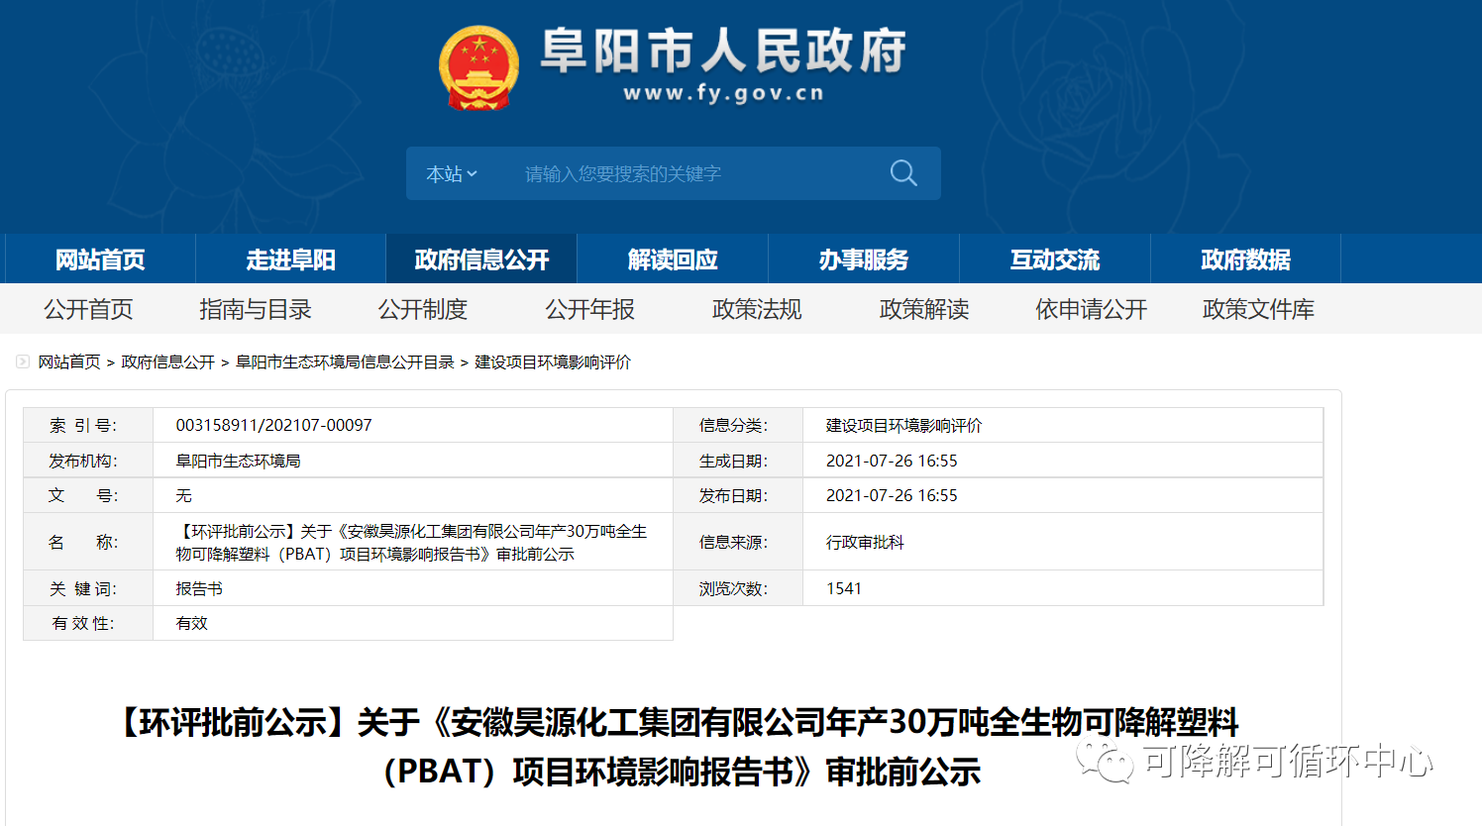Open 政策法规 sub-menu
Image resolution: width=1482 pixels, height=826 pixels.
click(757, 309)
